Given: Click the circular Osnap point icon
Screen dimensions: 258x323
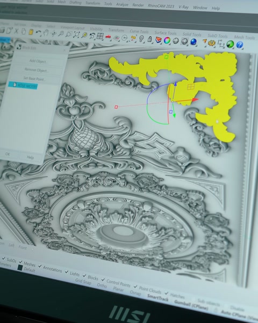Looking at the screenshot, I should (x=125, y=38).
